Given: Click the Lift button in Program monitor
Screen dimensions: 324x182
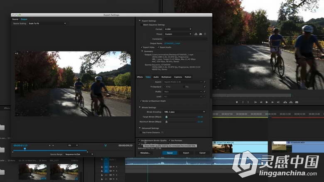Looking at the screenshot, I should (x=285, y=102).
